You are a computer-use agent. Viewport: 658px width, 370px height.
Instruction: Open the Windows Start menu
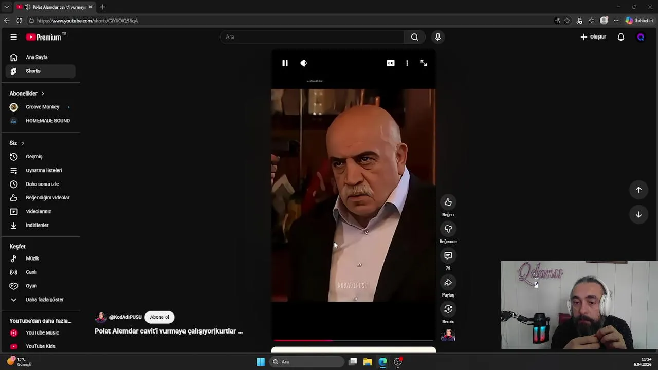(261, 362)
